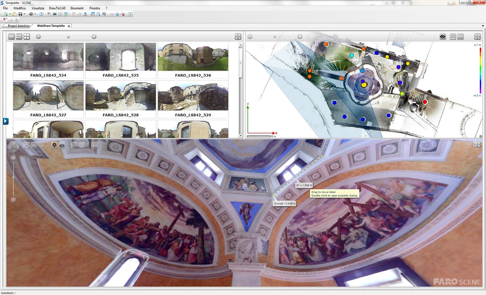Click the location pin icon in panorama

click(x=54, y=145)
